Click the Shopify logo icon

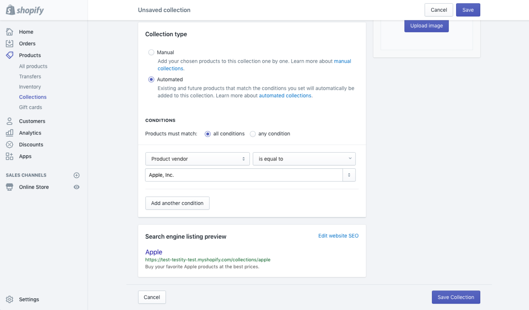click(x=10, y=10)
